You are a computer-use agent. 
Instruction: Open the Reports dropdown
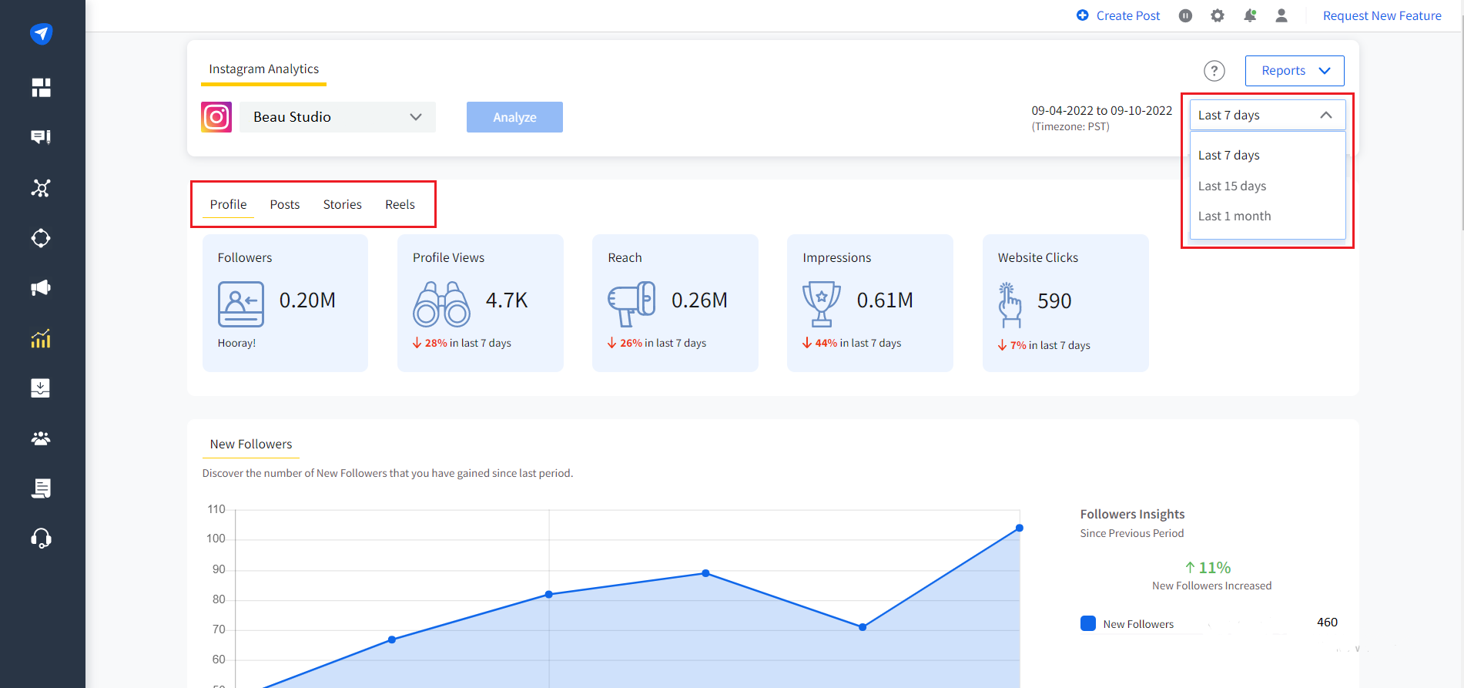coord(1295,71)
